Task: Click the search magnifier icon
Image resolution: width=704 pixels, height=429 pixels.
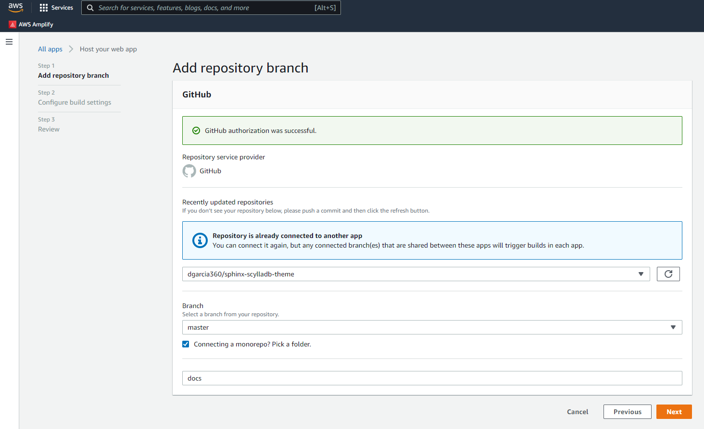Action: [x=90, y=8]
